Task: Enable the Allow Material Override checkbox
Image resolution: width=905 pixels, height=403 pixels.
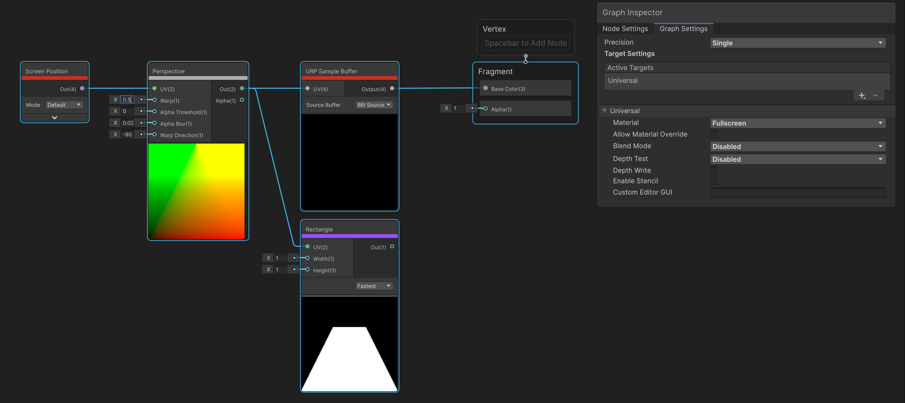Action: (714, 134)
